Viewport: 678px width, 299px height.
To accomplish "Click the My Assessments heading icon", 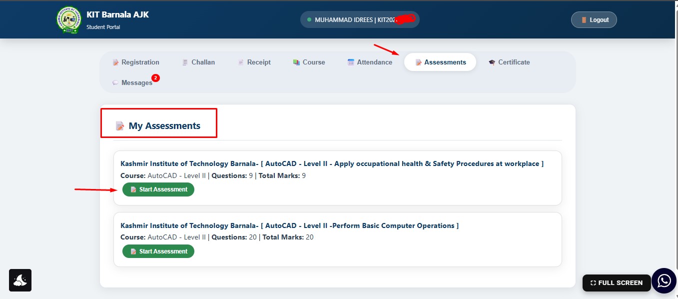I will (120, 126).
